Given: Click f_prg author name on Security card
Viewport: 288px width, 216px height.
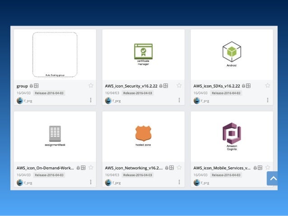Looking at the screenshot, I should (116, 101).
